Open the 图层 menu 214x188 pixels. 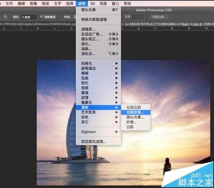[46, 3]
